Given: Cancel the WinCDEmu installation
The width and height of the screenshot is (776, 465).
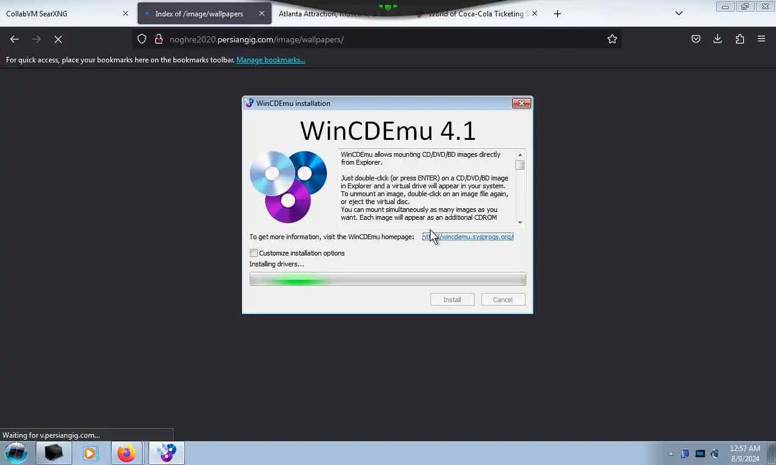Looking at the screenshot, I should coord(503,300).
